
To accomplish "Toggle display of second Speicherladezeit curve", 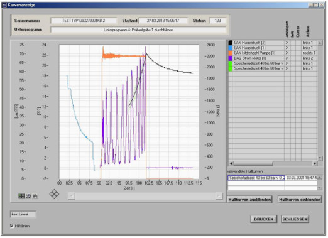I will pyautogui.click(x=287, y=68).
